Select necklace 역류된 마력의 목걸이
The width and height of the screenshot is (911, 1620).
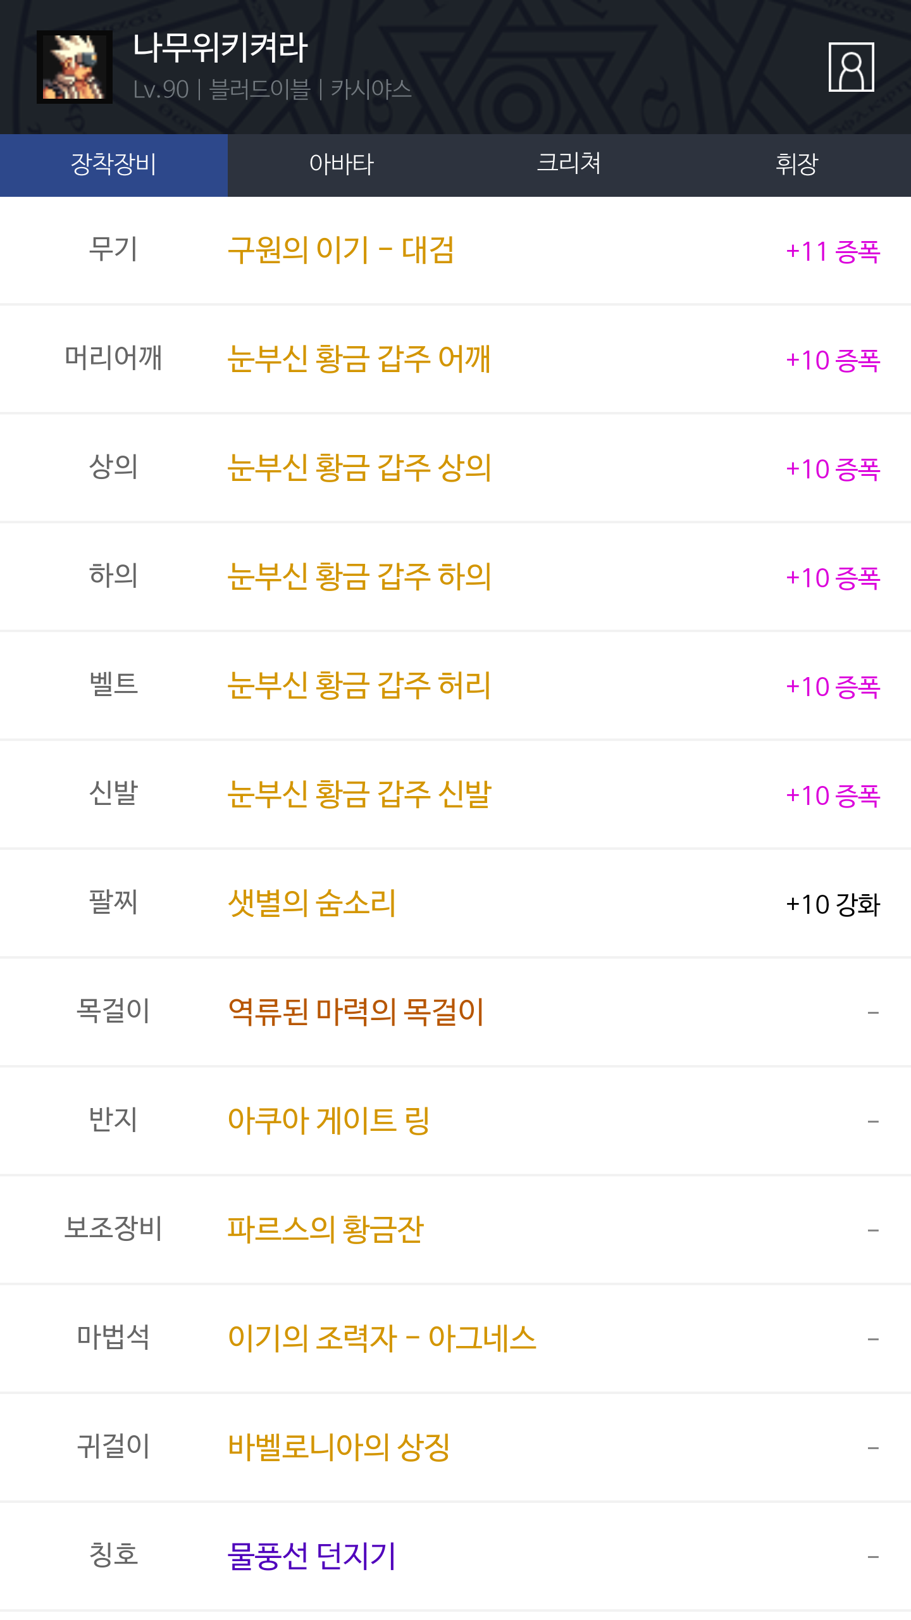[x=356, y=1012]
